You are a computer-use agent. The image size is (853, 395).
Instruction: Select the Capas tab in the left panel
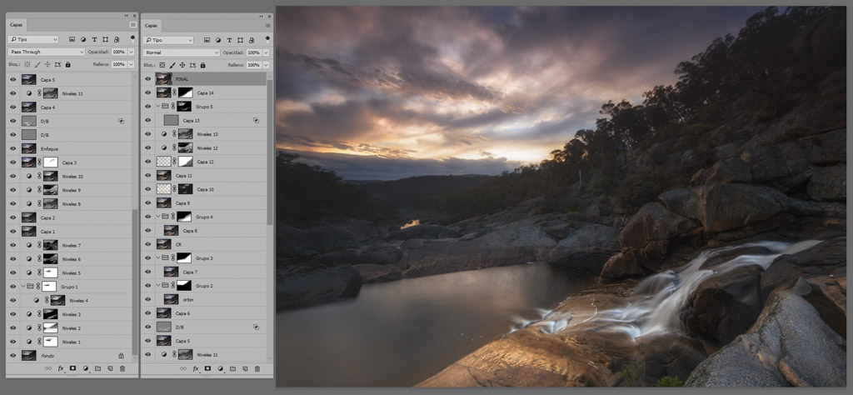[16, 26]
